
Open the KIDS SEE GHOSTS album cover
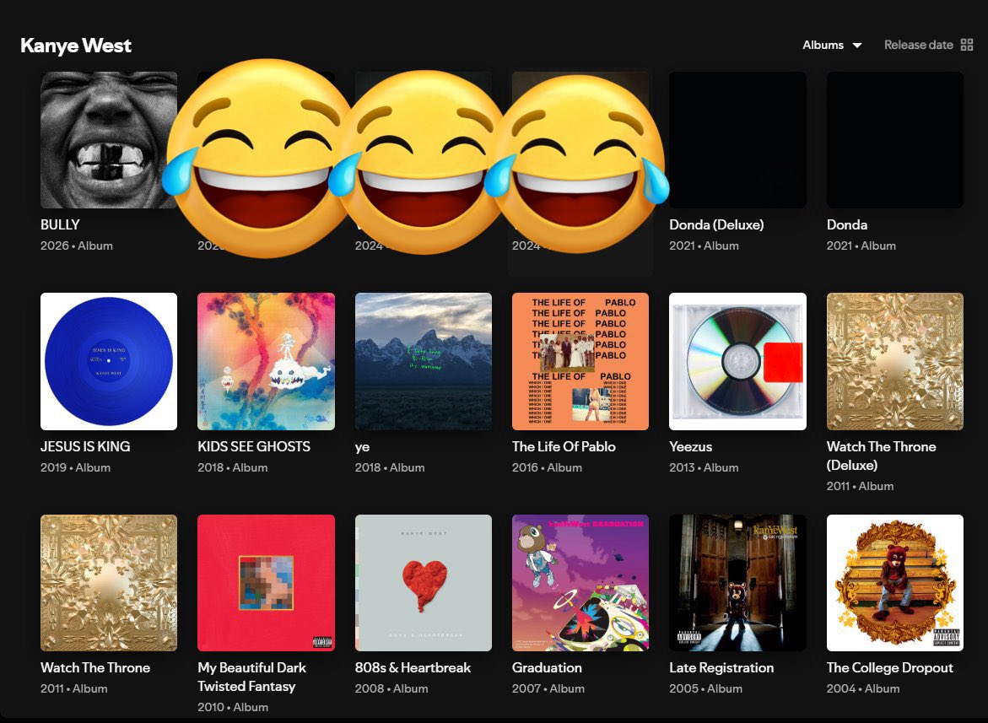[x=266, y=361]
